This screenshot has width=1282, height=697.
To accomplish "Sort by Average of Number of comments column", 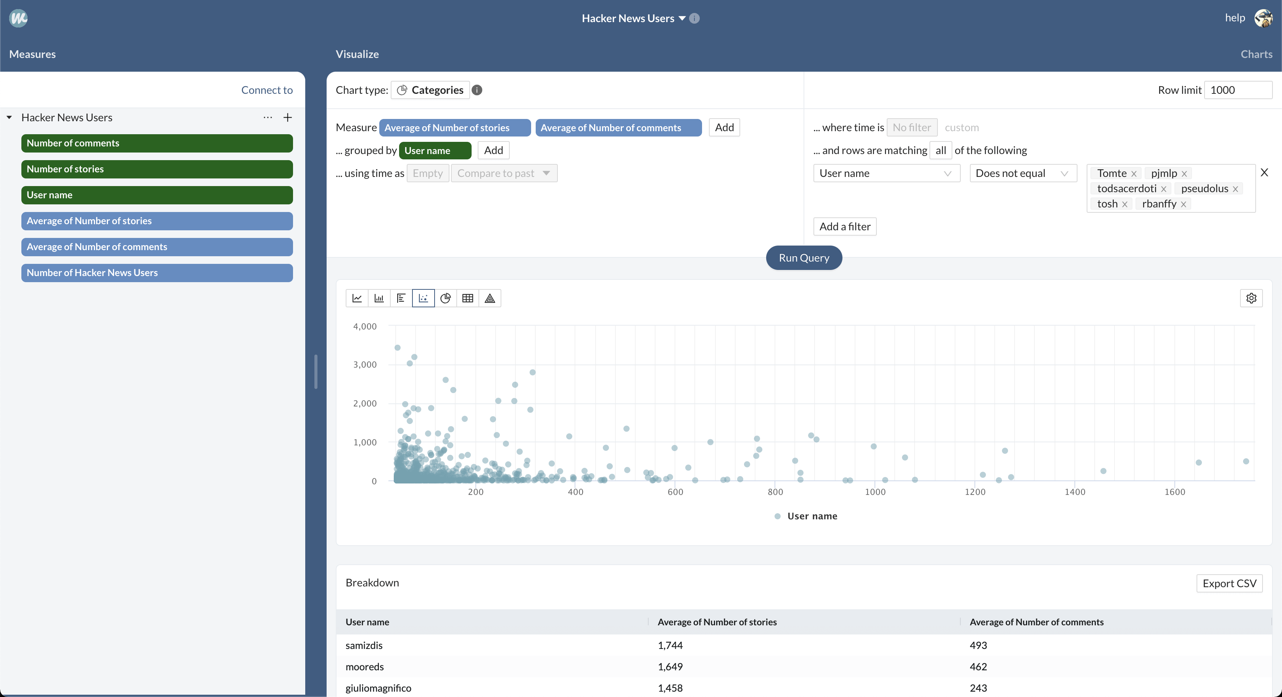I will tap(1037, 622).
